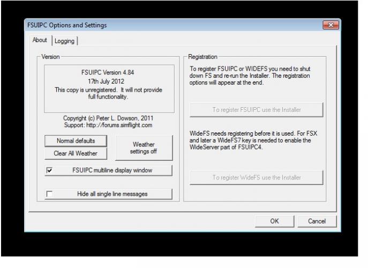This screenshot has width=368, height=268.
Task: Click Copyright Peter L. Dowson text
Action: (108, 118)
